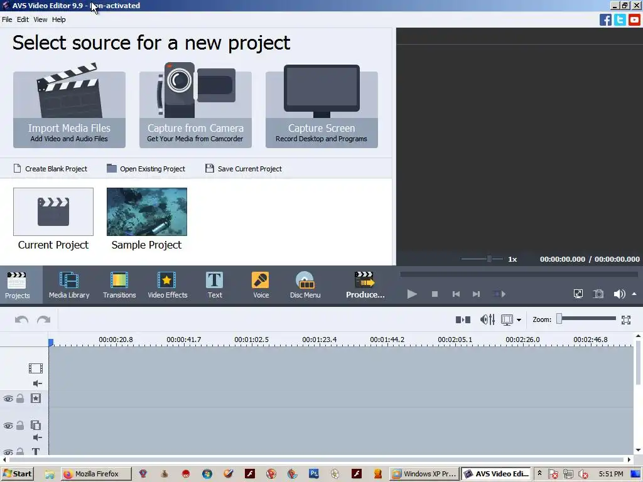Go to the next scene
The height and width of the screenshot is (482, 643).
pos(499,294)
